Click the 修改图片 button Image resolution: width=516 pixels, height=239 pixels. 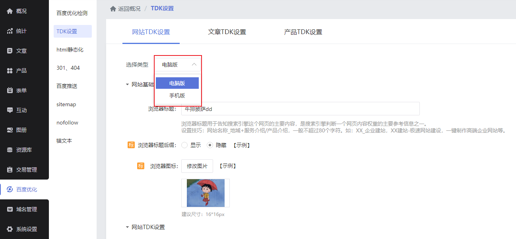coord(197,166)
